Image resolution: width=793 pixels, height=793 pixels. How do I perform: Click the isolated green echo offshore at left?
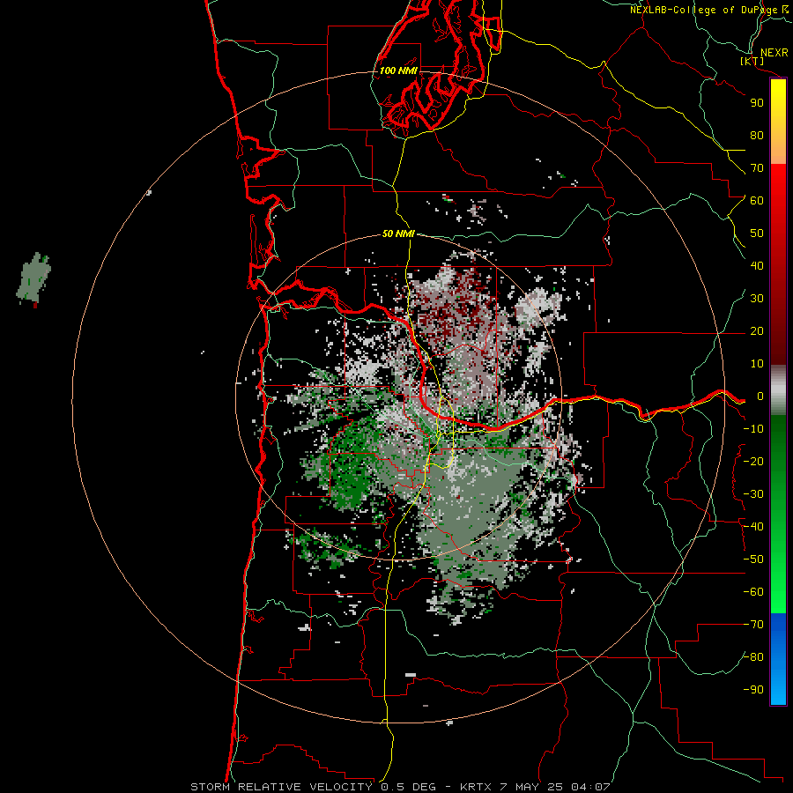pyautogui.click(x=33, y=278)
